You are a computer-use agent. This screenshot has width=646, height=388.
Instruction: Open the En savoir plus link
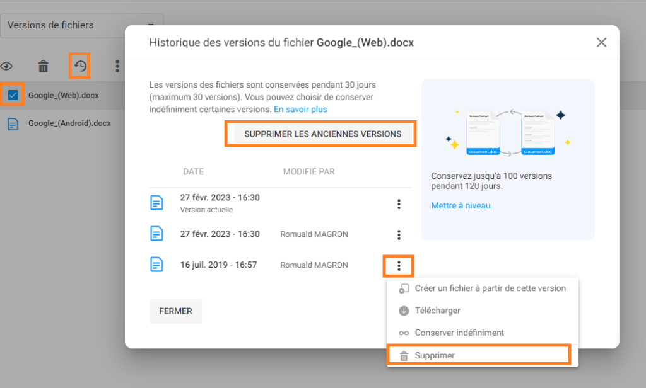tap(300, 110)
